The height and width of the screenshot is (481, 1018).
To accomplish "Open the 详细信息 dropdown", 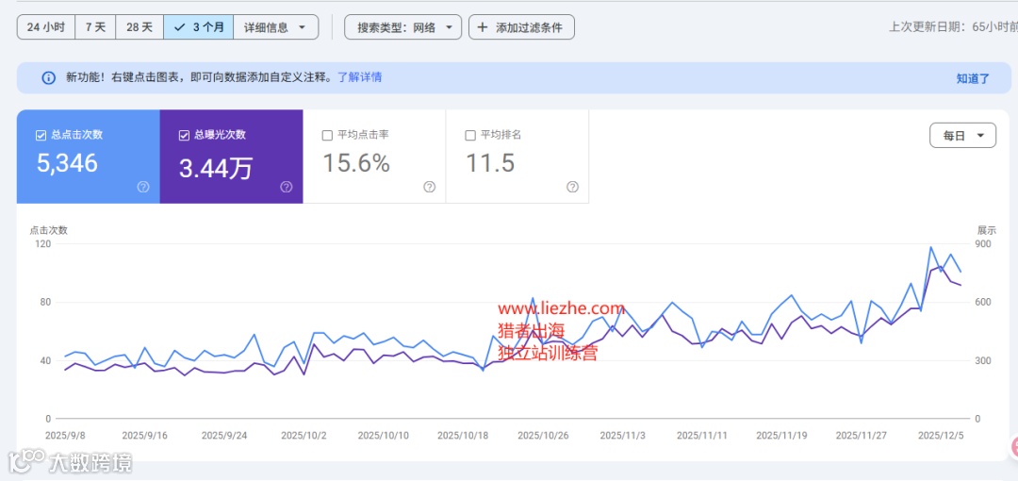I will pyautogui.click(x=276, y=28).
